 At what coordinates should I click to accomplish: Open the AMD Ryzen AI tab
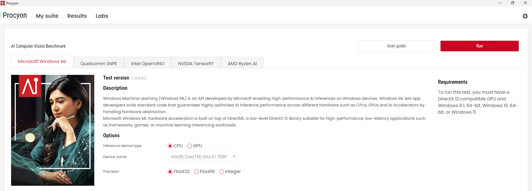click(242, 63)
